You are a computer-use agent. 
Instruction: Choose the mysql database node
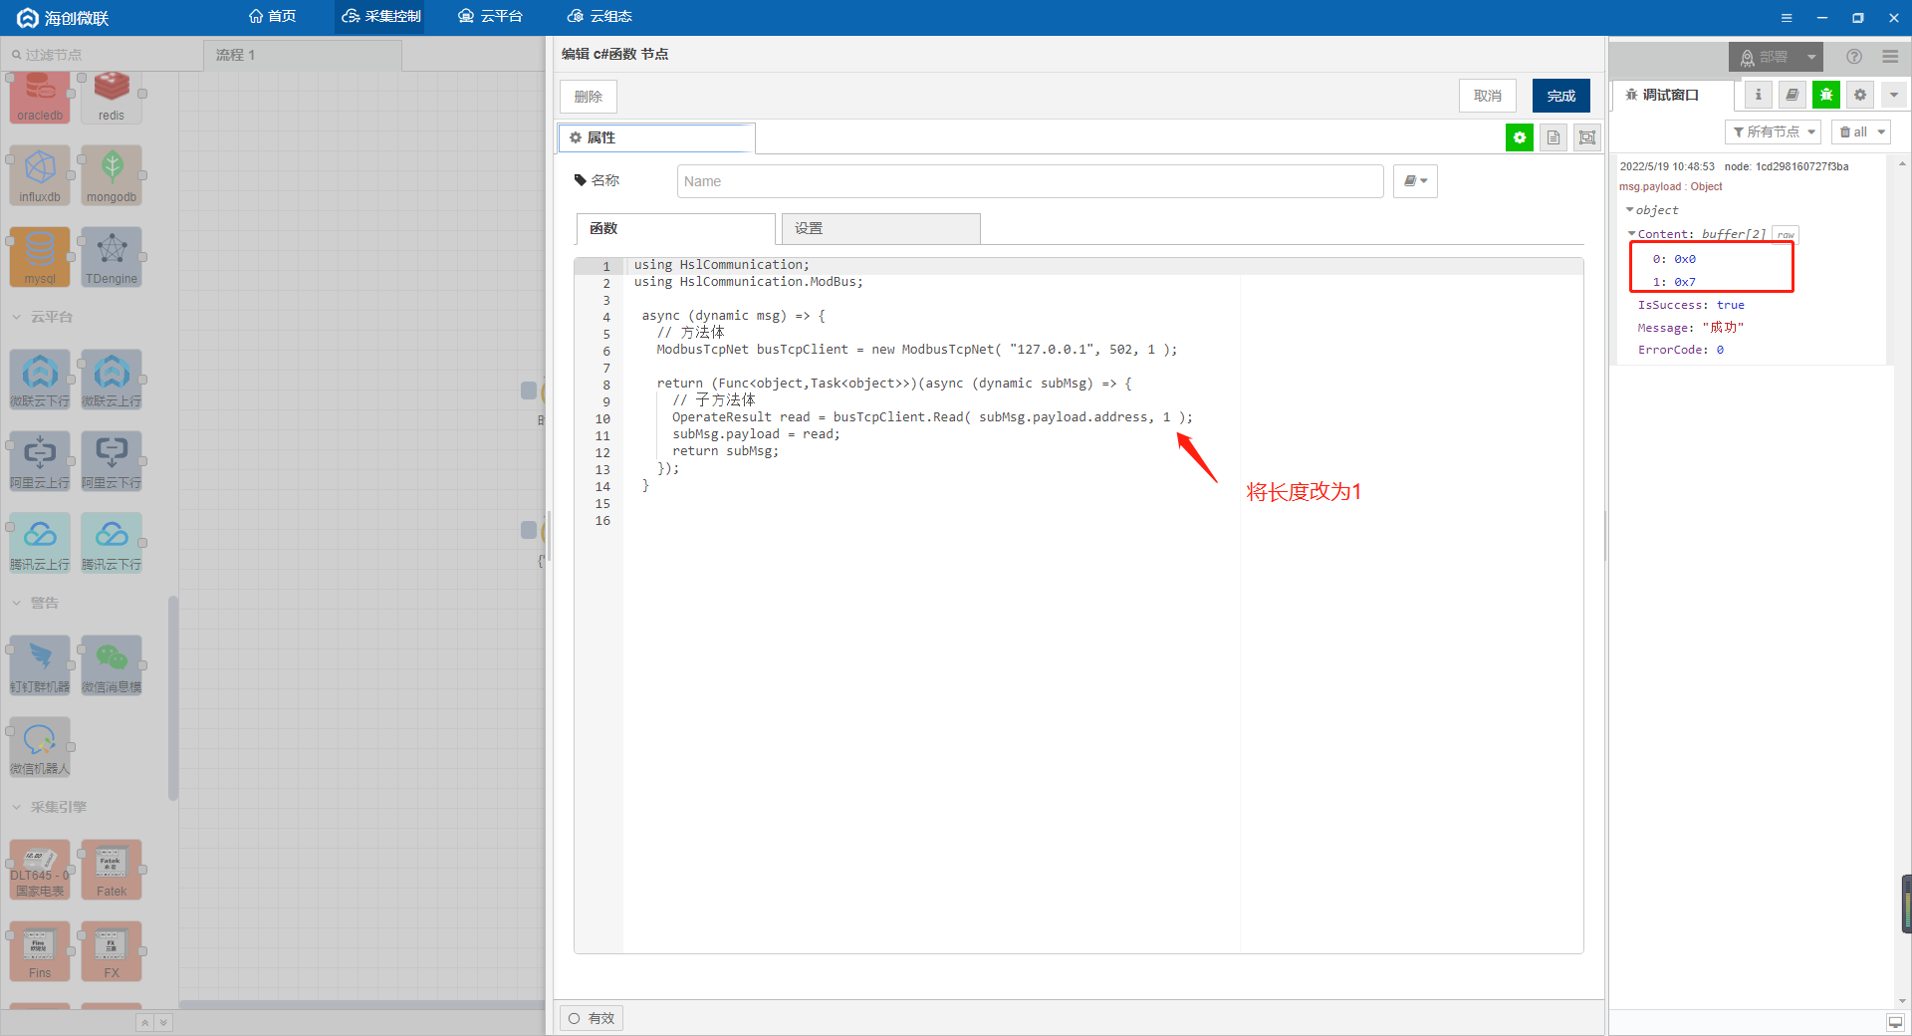pyautogui.click(x=40, y=257)
